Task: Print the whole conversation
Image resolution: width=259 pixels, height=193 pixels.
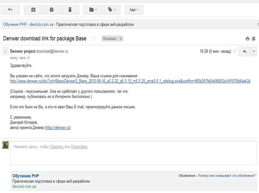Action: (247, 39)
